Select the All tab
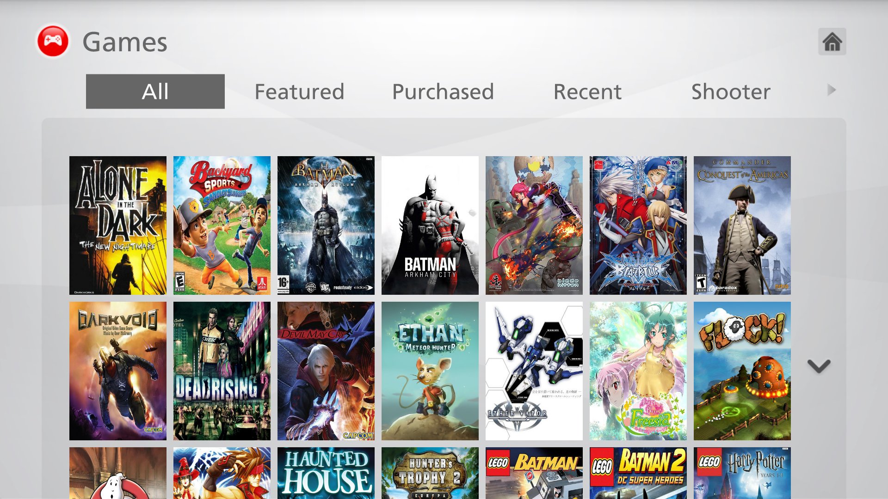Image resolution: width=888 pixels, height=499 pixels. tap(155, 91)
